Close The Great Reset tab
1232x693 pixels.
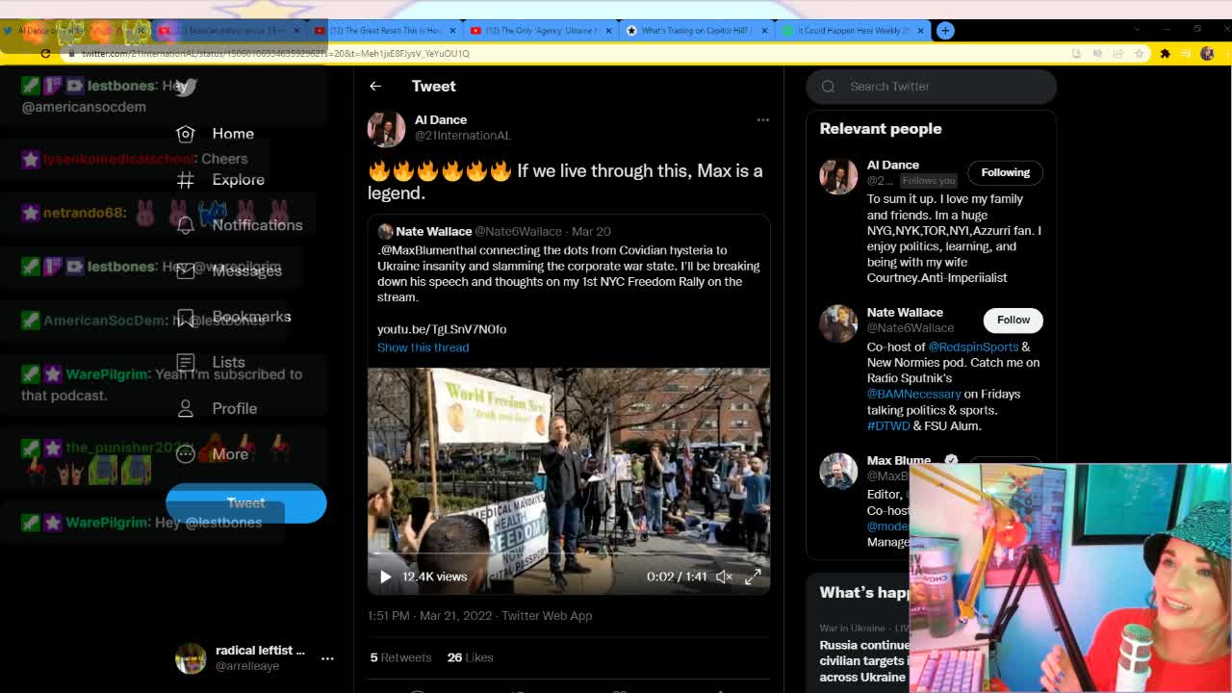452,31
